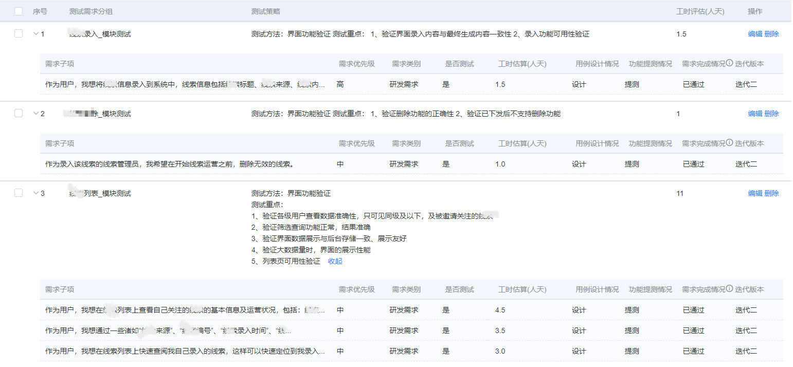Viewport: 793px width, 367px height.
Task: Click the info icon beside 需求完成情况 in row 1's subtable
Action: click(x=729, y=64)
